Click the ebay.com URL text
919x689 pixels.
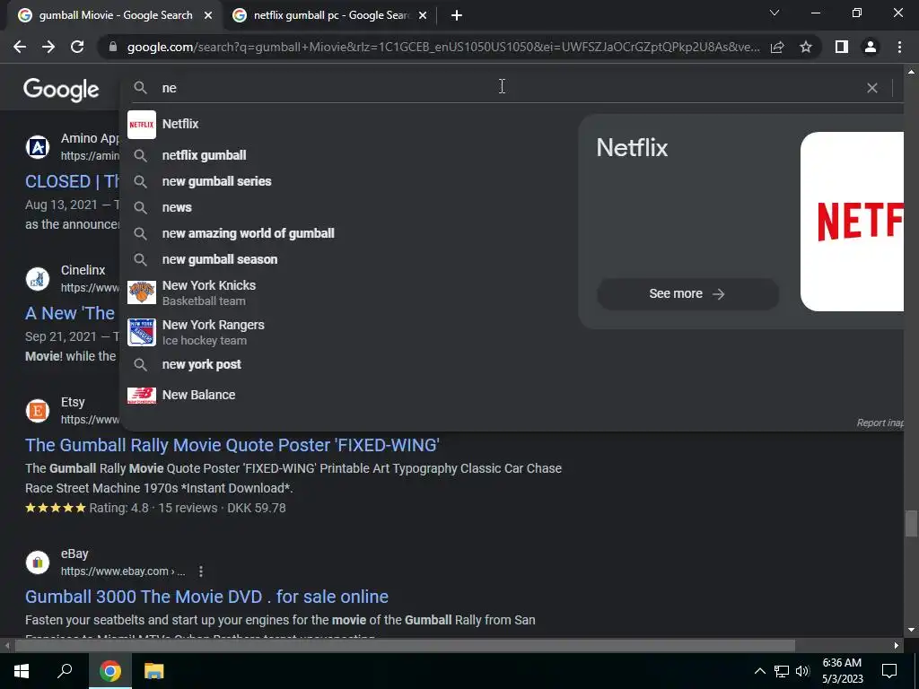pyautogui.click(x=123, y=571)
